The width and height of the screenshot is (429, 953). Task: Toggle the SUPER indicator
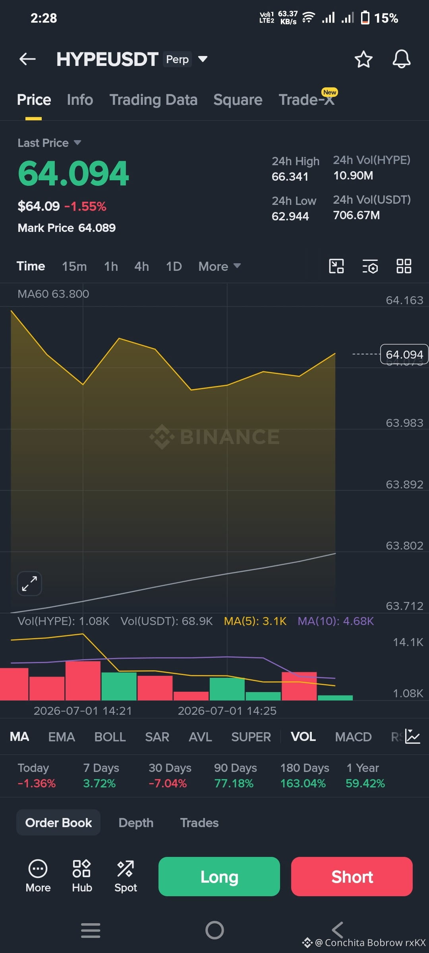tap(251, 737)
